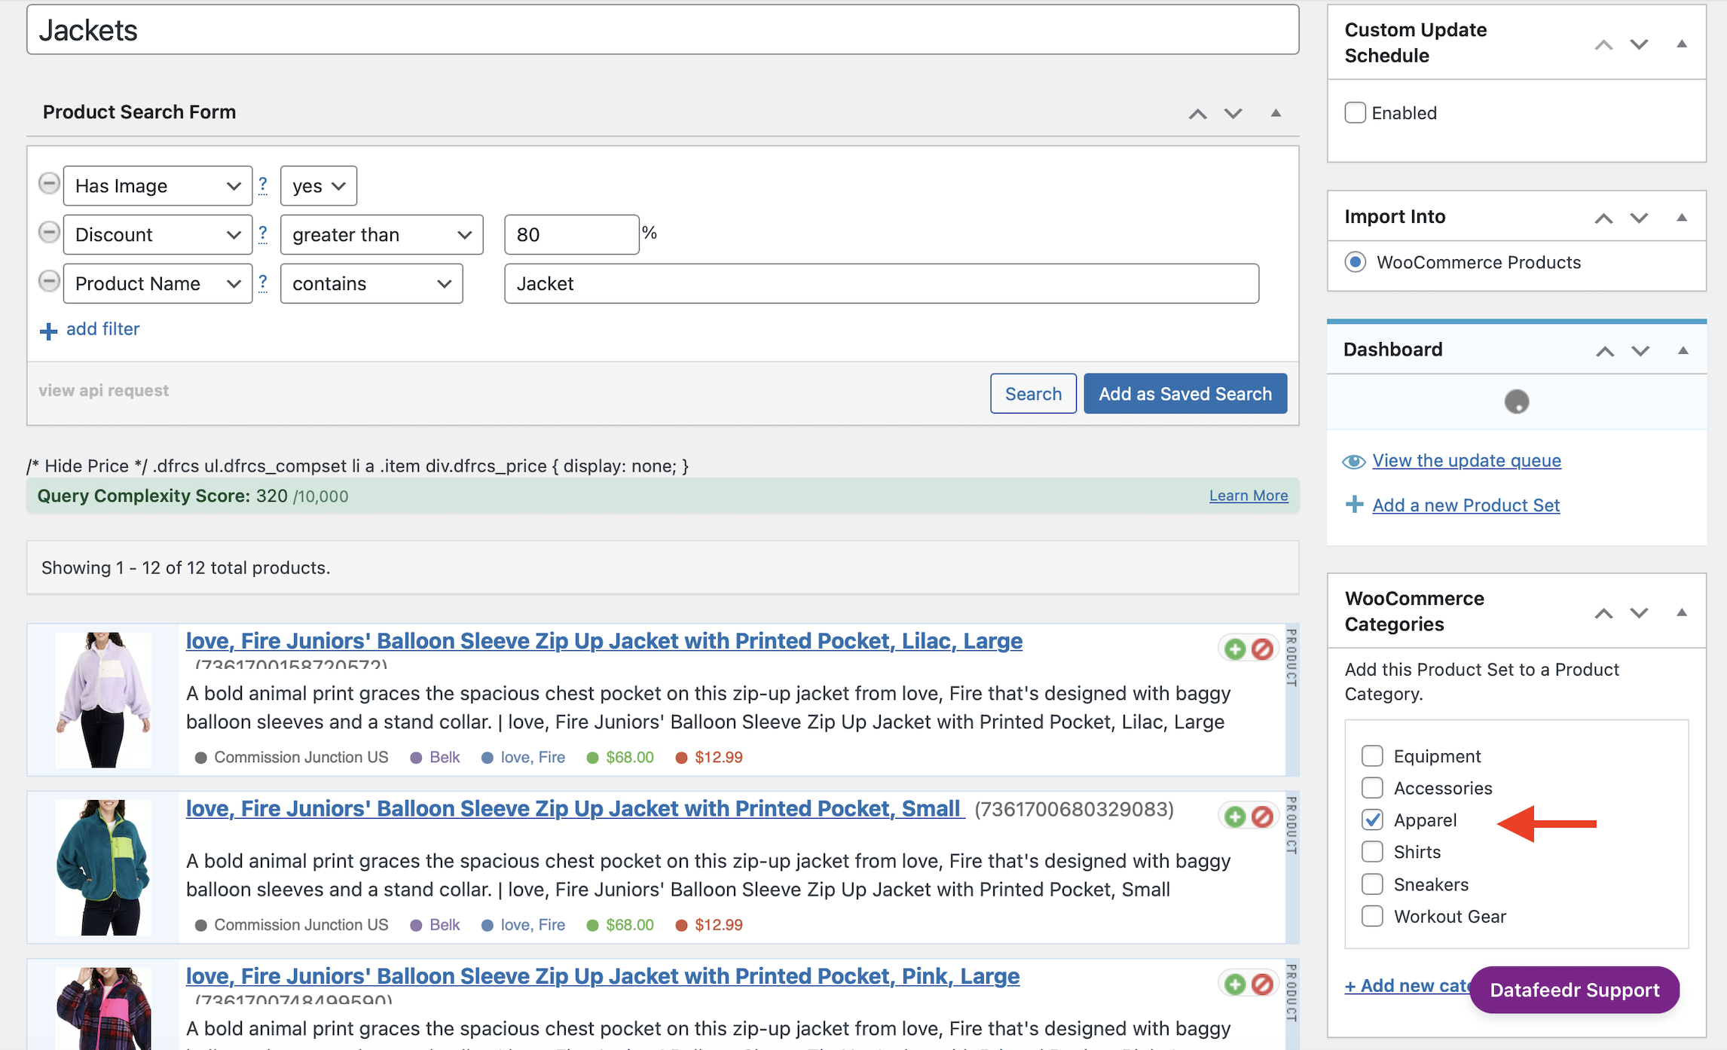Block the Pink, Large jacket product
The image size is (1727, 1050).
[1262, 984]
